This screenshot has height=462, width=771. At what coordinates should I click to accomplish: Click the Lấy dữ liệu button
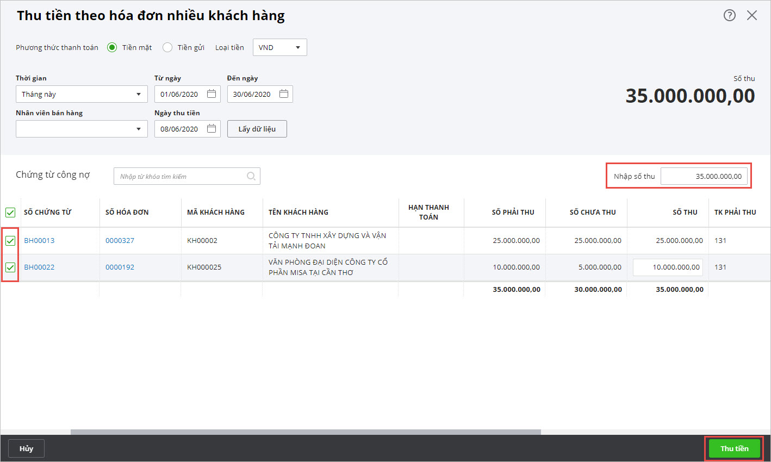[257, 129]
